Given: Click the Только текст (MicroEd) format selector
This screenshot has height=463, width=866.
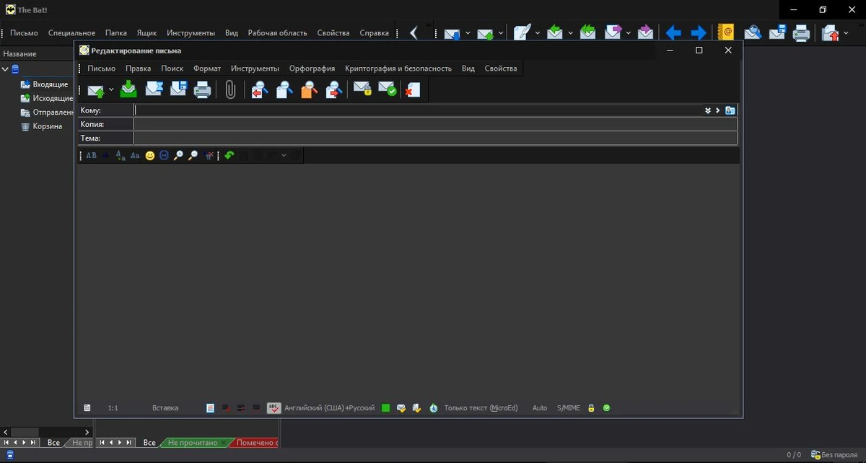Looking at the screenshot, I should (x=481, y=408).
